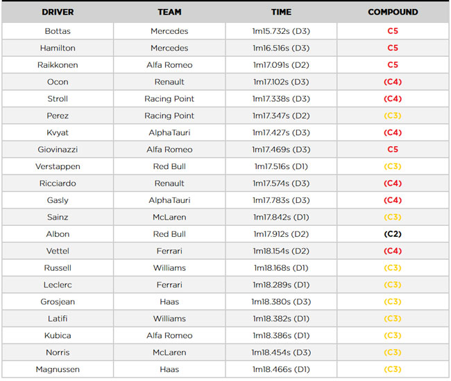Image resolution: width=451 pixels, height=381 pixels.
Task: Click the DRIVER column header
Action: tap(58, 12)
